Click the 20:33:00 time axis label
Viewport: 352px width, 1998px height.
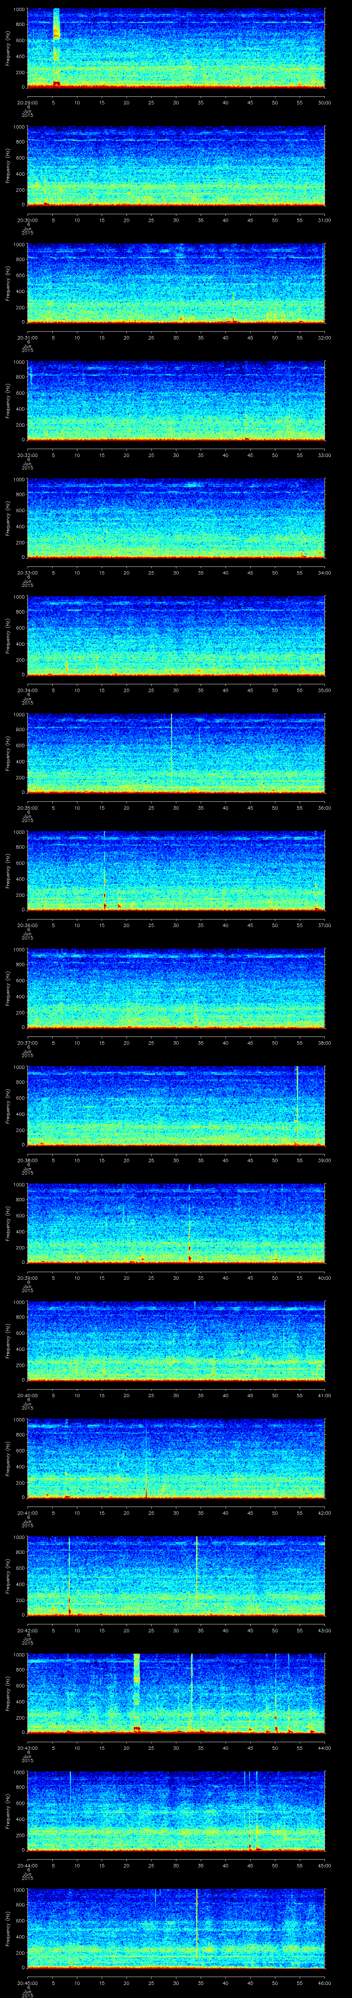27,572
